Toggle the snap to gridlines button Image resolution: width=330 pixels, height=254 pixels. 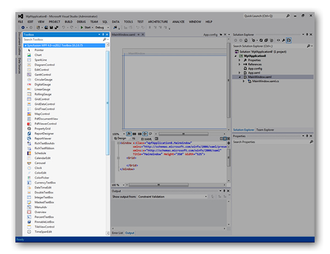140,134
